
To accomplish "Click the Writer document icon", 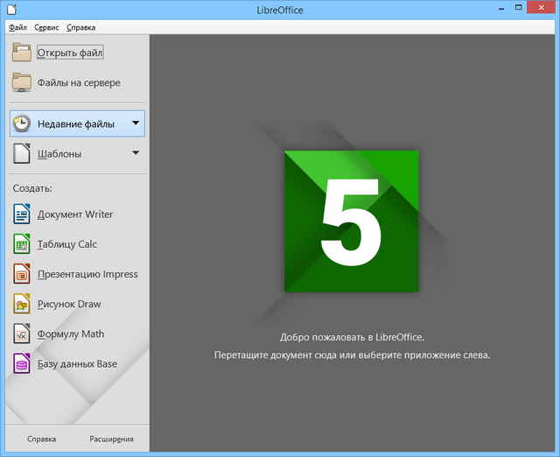I will (x=22, y=214).
